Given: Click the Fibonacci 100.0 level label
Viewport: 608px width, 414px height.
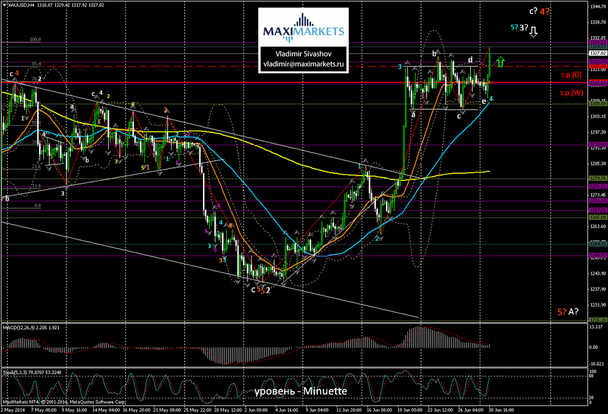Looking at the screenshot, I should [x=35, y=40].
